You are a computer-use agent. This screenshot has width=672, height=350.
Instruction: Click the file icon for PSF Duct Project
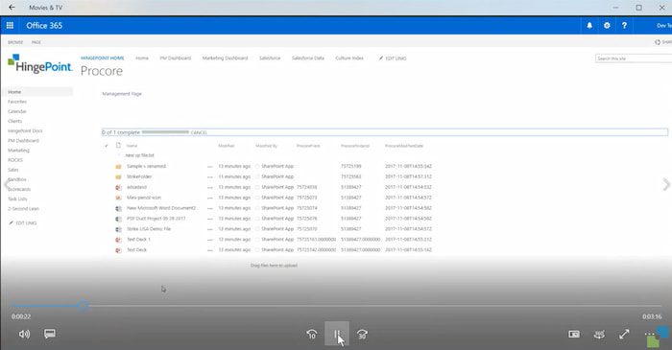pyautogui.click(x=118, y=219)
